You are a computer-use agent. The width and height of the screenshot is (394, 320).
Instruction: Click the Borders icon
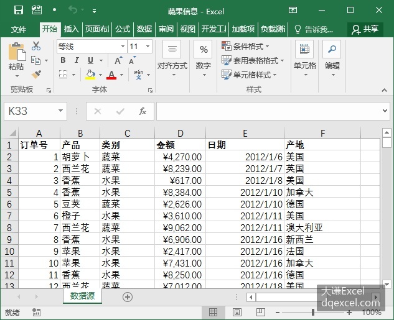pos(63,75)
